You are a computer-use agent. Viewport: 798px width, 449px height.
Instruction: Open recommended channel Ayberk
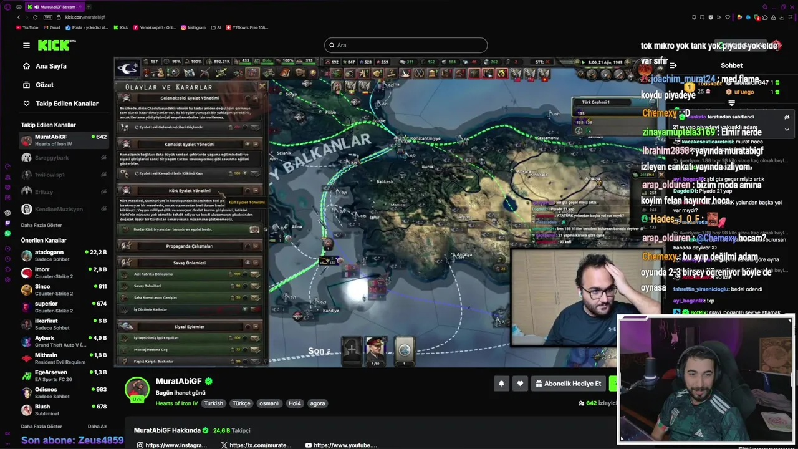coord(64,341)
